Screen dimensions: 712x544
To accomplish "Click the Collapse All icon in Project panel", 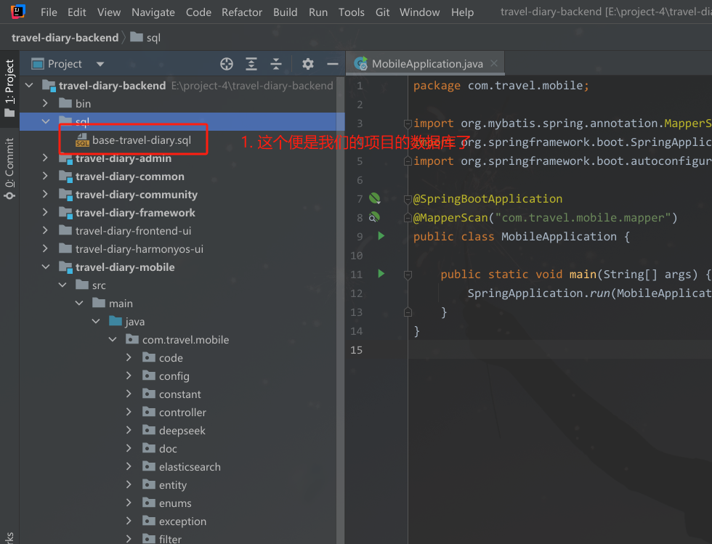I will (276, 64).
